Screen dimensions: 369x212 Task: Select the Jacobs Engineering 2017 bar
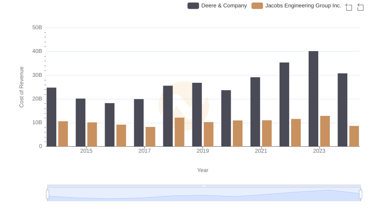click(x=150, y=137)
